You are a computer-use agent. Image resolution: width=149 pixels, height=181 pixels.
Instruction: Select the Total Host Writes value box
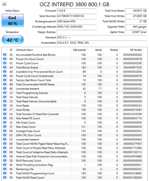[x=136, y=16]
